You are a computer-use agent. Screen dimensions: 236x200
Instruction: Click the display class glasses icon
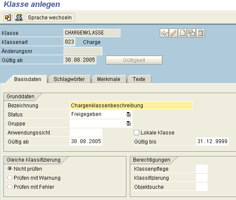pos(164,33)
